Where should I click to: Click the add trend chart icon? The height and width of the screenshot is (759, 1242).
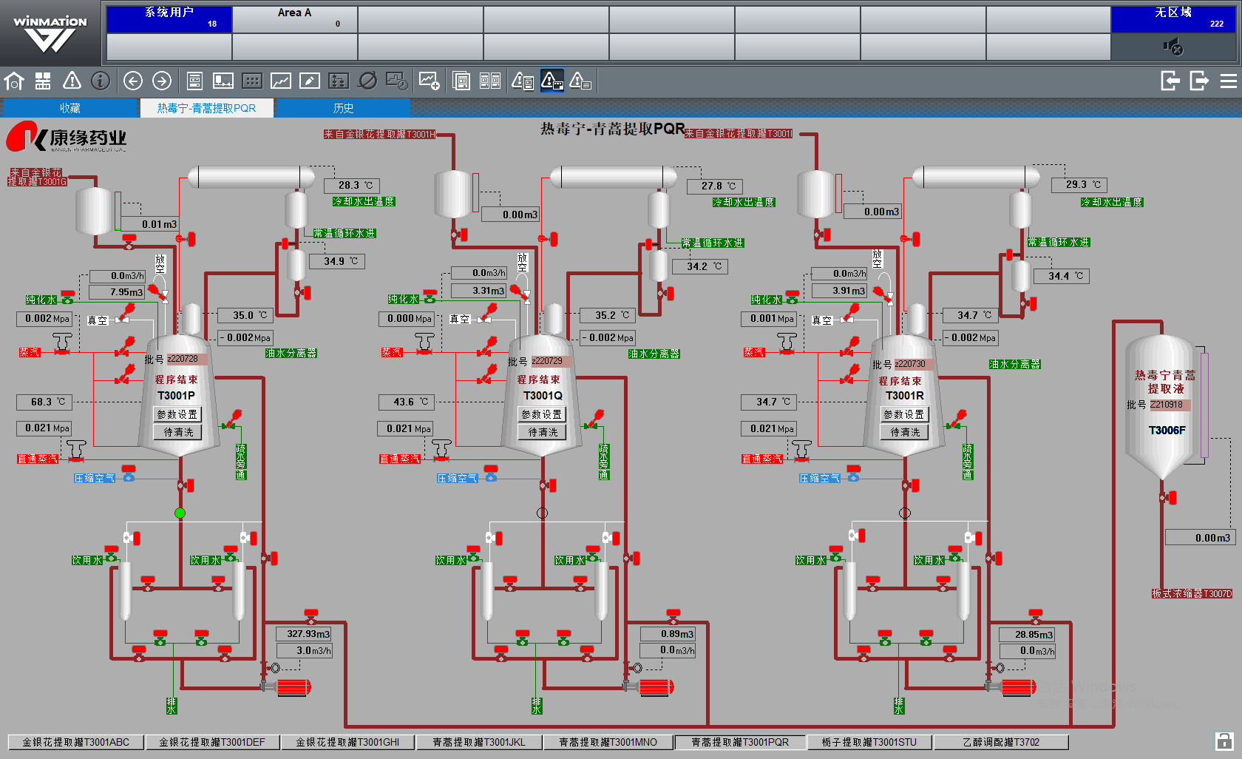(x=429, y=81)
